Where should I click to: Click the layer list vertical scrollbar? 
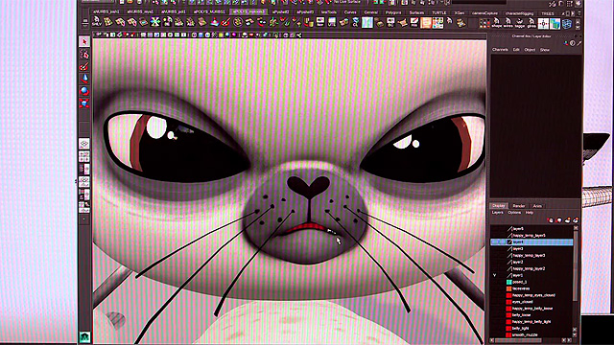click(576, 281)
